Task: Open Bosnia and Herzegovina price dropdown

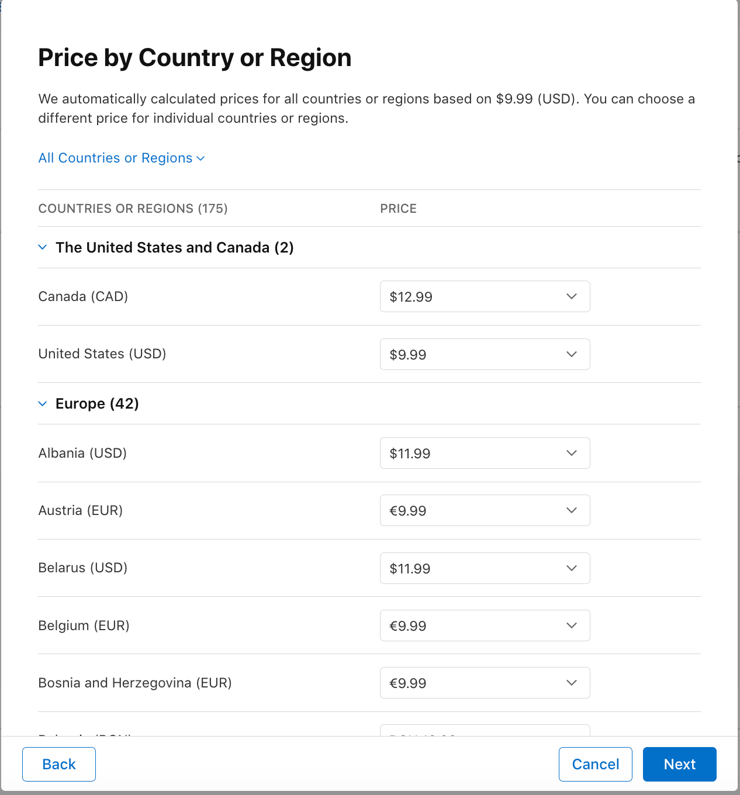Action: tap(485, 683)
